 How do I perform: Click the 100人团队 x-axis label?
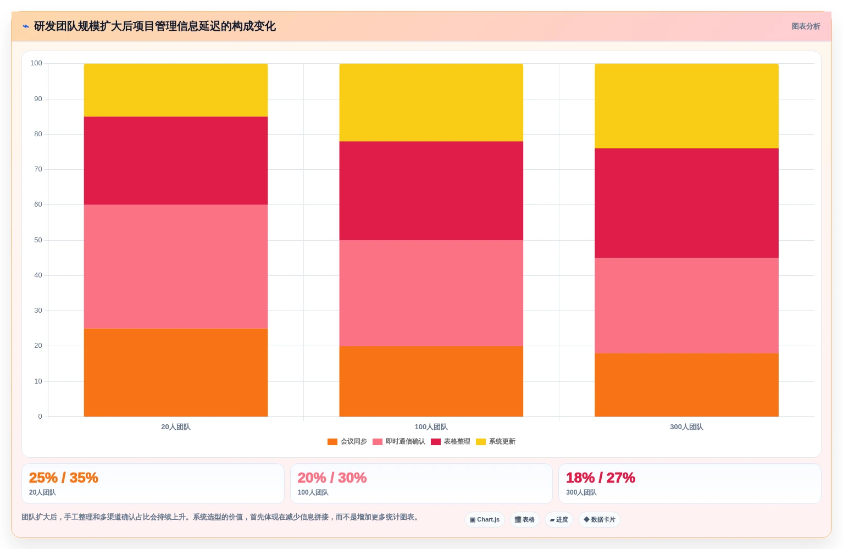point(431,427)
